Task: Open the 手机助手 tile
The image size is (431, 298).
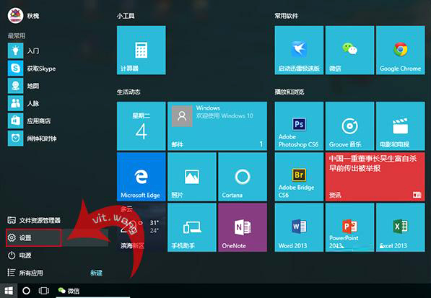Action: point(192,227)
